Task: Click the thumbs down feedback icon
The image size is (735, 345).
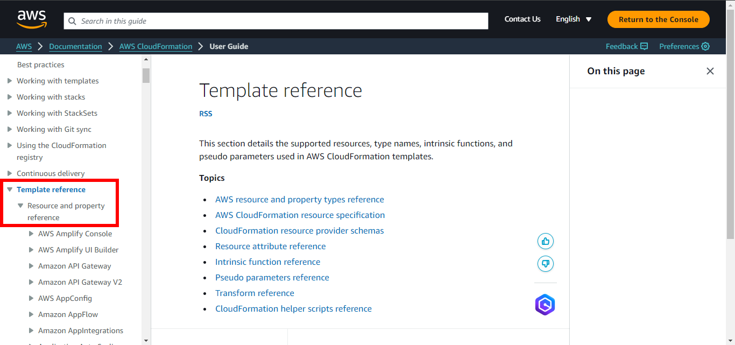Action: pos(545,264)
